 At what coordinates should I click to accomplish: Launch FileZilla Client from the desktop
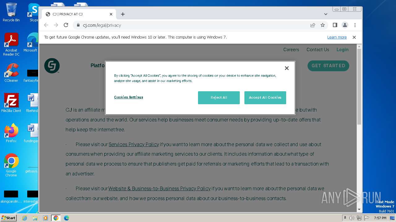pos(11,103)
